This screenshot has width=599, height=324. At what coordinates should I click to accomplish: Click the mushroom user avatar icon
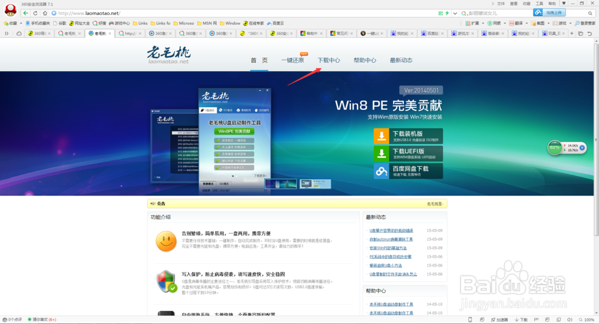pyautogui.click(x=10, y=10)
